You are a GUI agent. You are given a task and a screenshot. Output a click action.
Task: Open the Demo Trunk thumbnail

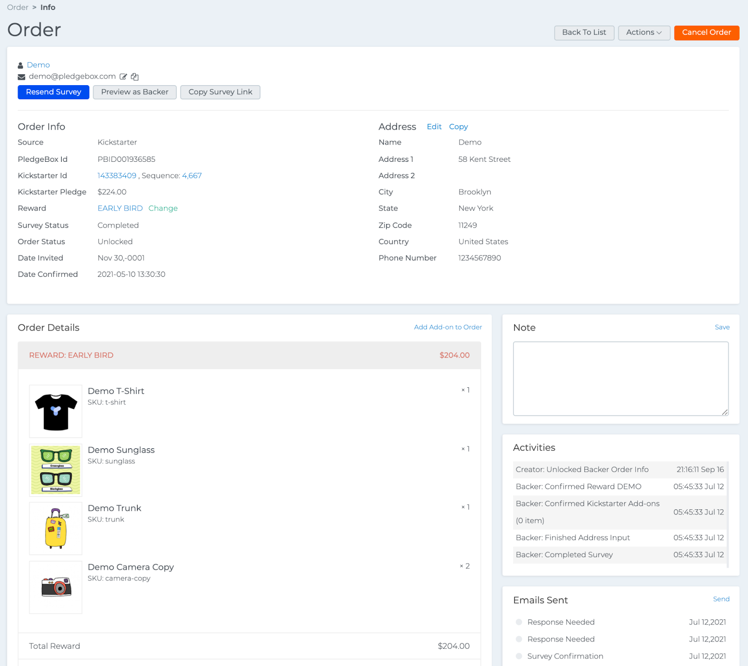56,528
